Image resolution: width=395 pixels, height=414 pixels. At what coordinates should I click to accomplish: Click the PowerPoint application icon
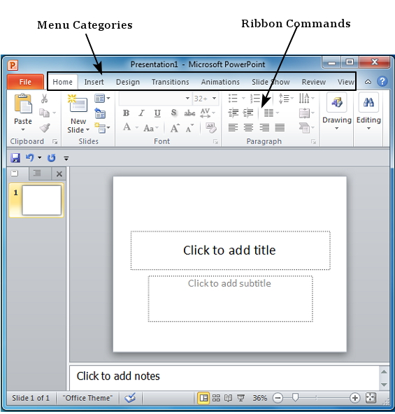pyautogui.click(x=13, y=64)
